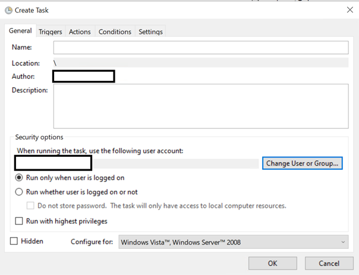Select the Conditions tab

[115, 31]
